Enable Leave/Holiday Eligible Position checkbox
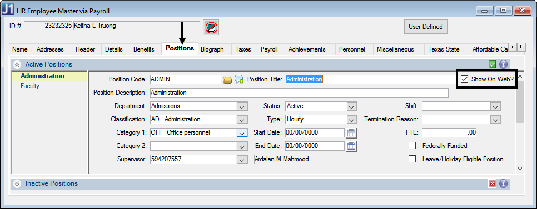 412,159
